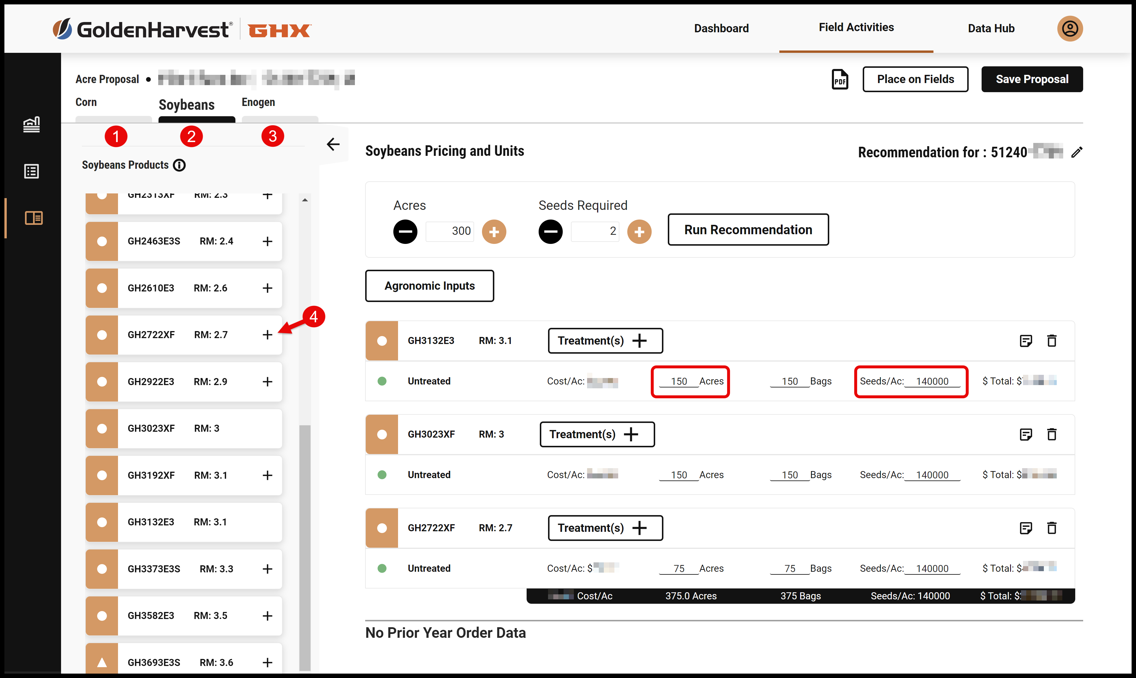Edit the 75 acres value for GH2722XF
Viewport: 1136px width, 678px height.
[x=679, y=569]
